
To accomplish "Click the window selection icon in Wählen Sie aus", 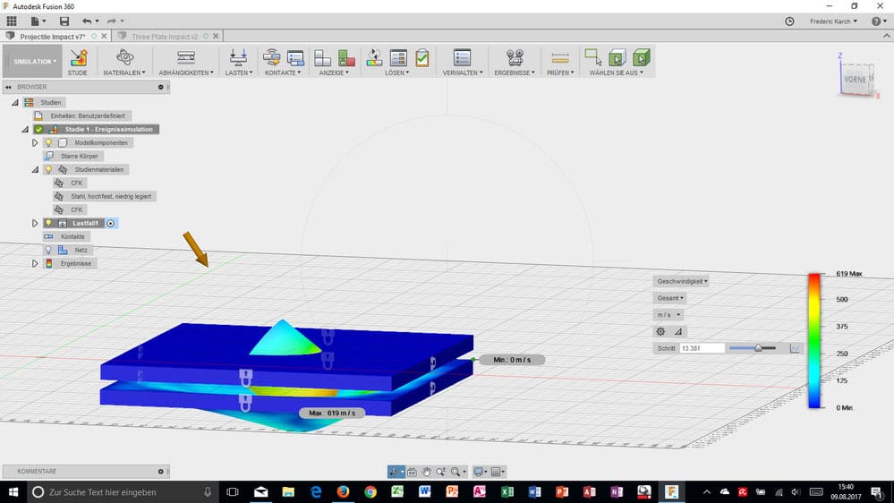I will click(x=593, y=57).
